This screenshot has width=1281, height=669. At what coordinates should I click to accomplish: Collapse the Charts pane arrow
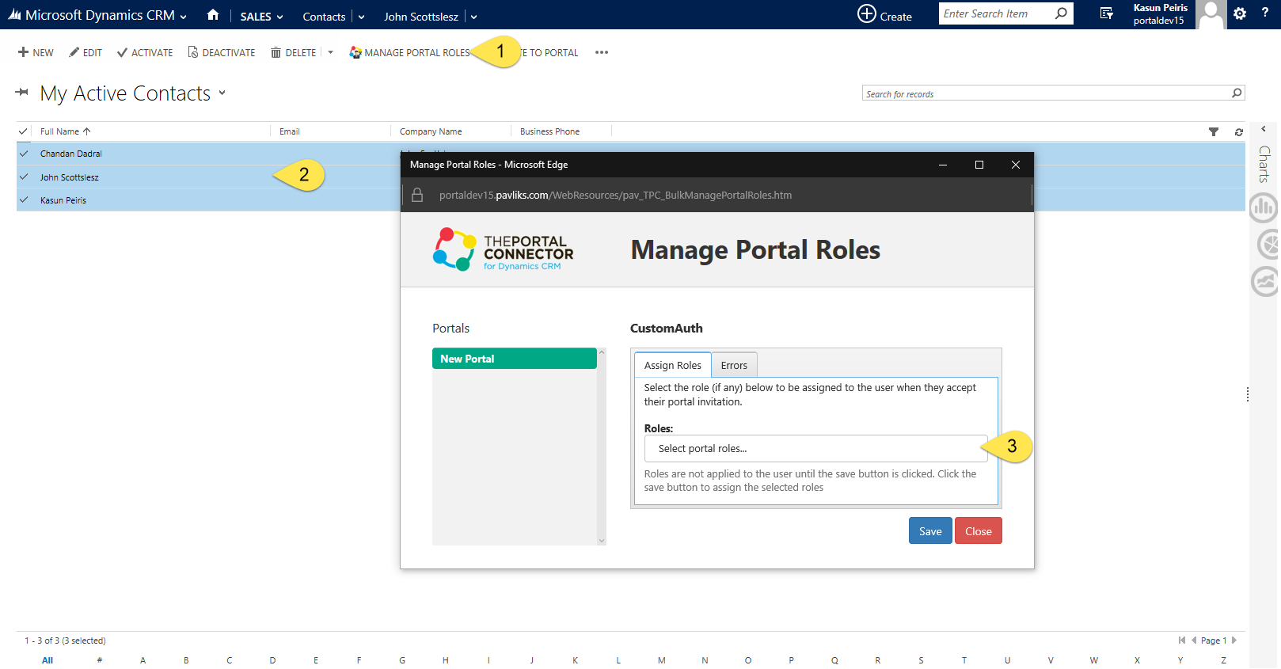coord(1264,129)
